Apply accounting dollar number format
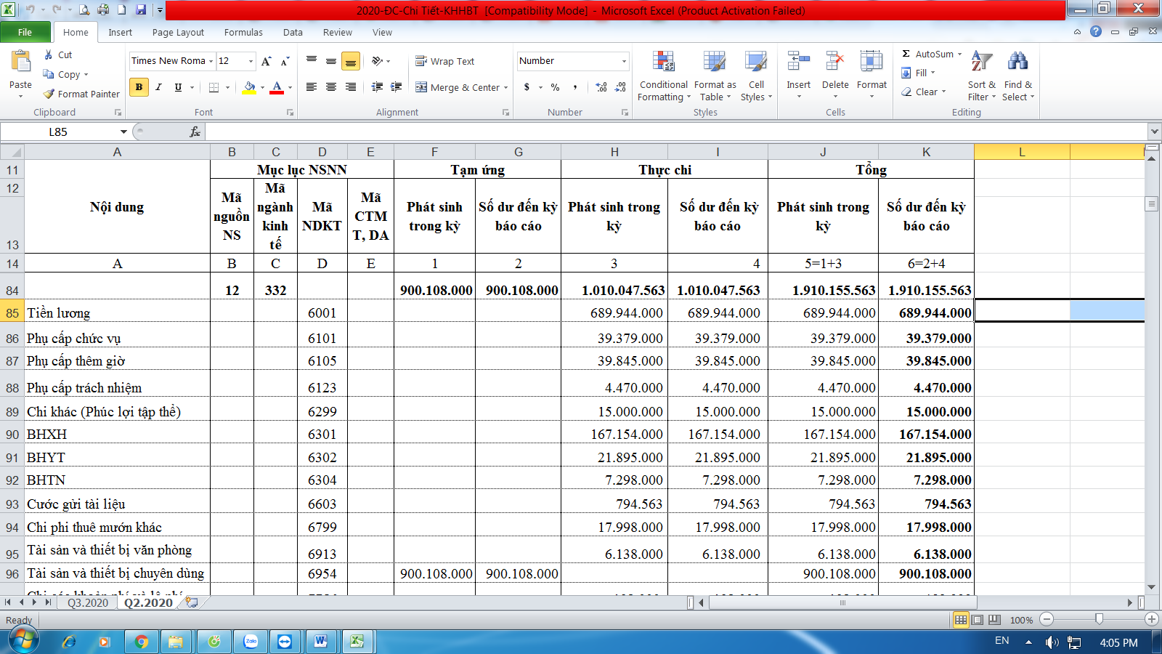 pyautogui.click(x=527, y=87)
